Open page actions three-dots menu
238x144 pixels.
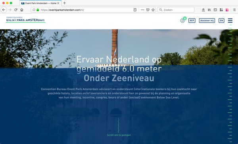142,10
